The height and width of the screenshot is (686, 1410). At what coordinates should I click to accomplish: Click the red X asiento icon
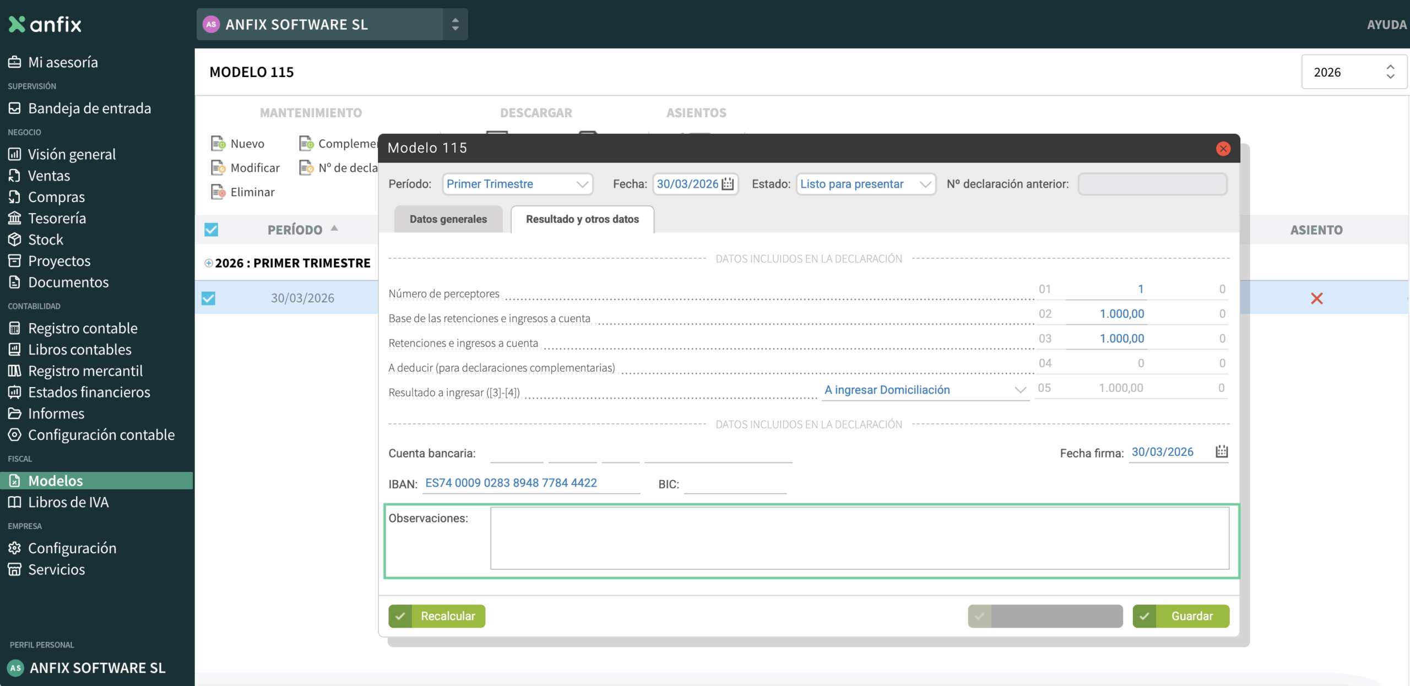coord(1316,298)
